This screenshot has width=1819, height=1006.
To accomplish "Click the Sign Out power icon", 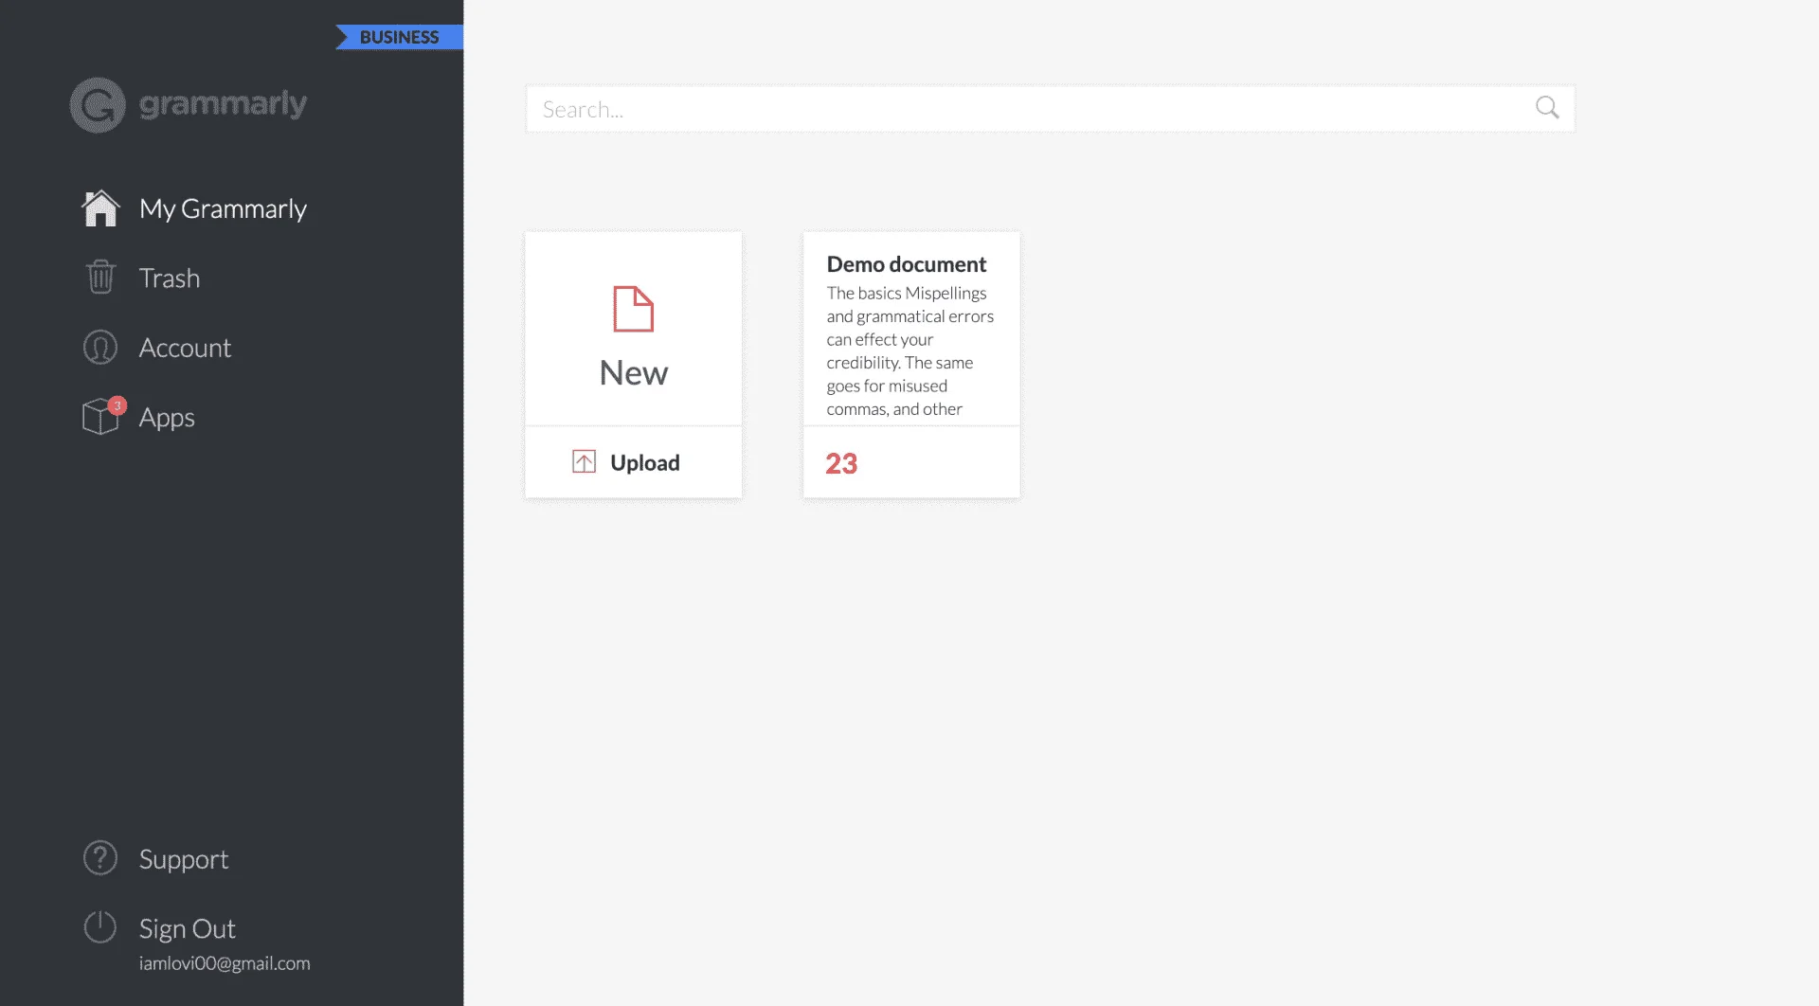I will pyautogui.click(x=100, y=927).
